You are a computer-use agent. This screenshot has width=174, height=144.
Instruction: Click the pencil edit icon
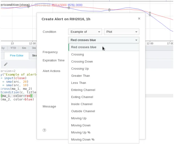pos(6,64)
